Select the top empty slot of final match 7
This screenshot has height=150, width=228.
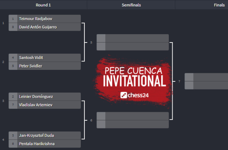[x=206, y=77]
